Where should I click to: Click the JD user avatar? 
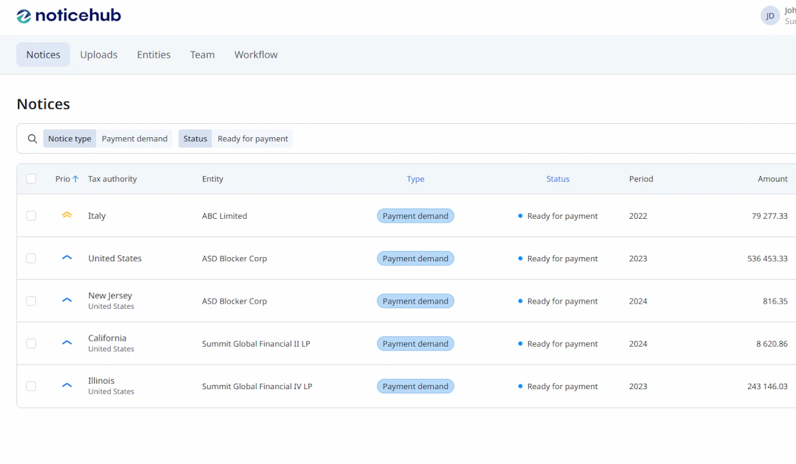pos(769,16)
